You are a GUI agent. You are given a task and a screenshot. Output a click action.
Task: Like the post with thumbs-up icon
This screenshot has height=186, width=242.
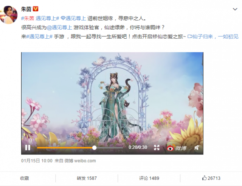[211, 178]
